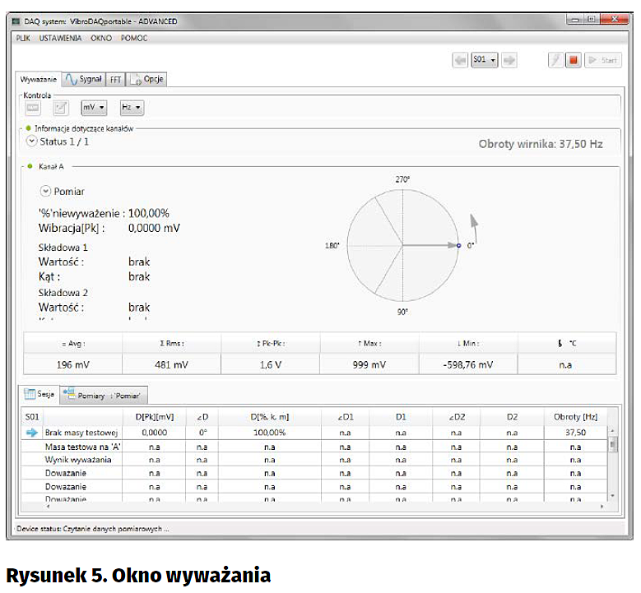
Task: Click the red stop recording button
Action: click(x=574, y=60)
